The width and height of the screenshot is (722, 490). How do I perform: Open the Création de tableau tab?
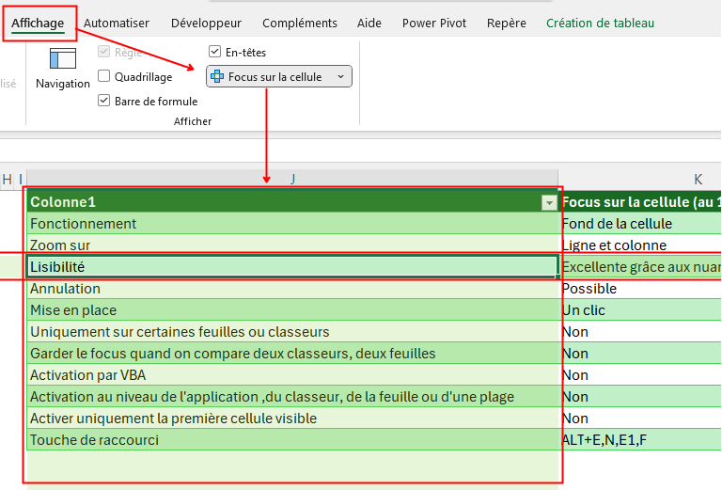(x=600, y=23)
